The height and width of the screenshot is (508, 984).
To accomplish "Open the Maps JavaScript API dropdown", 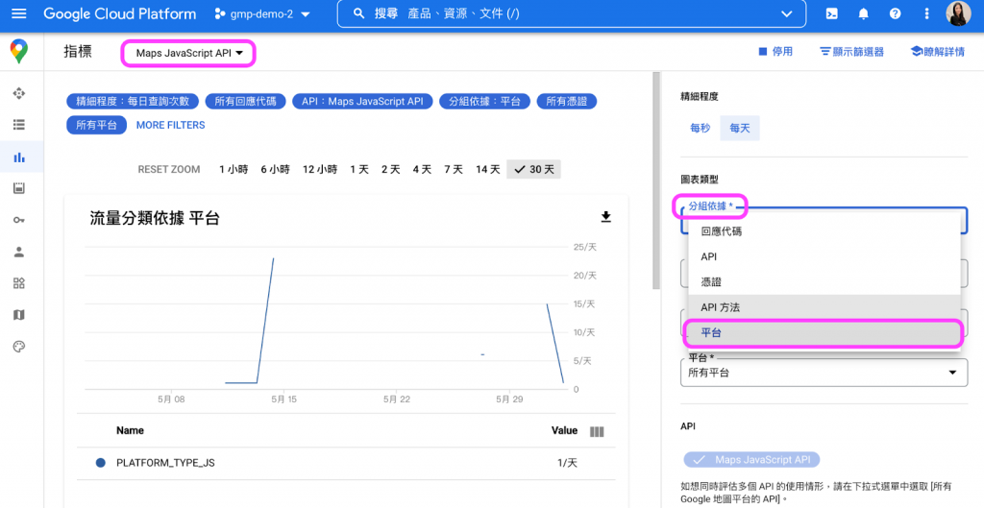I will click(188, 54).
